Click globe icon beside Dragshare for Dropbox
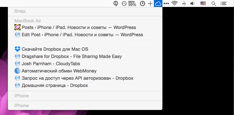The image size is (234, 115). pos(17,56)
